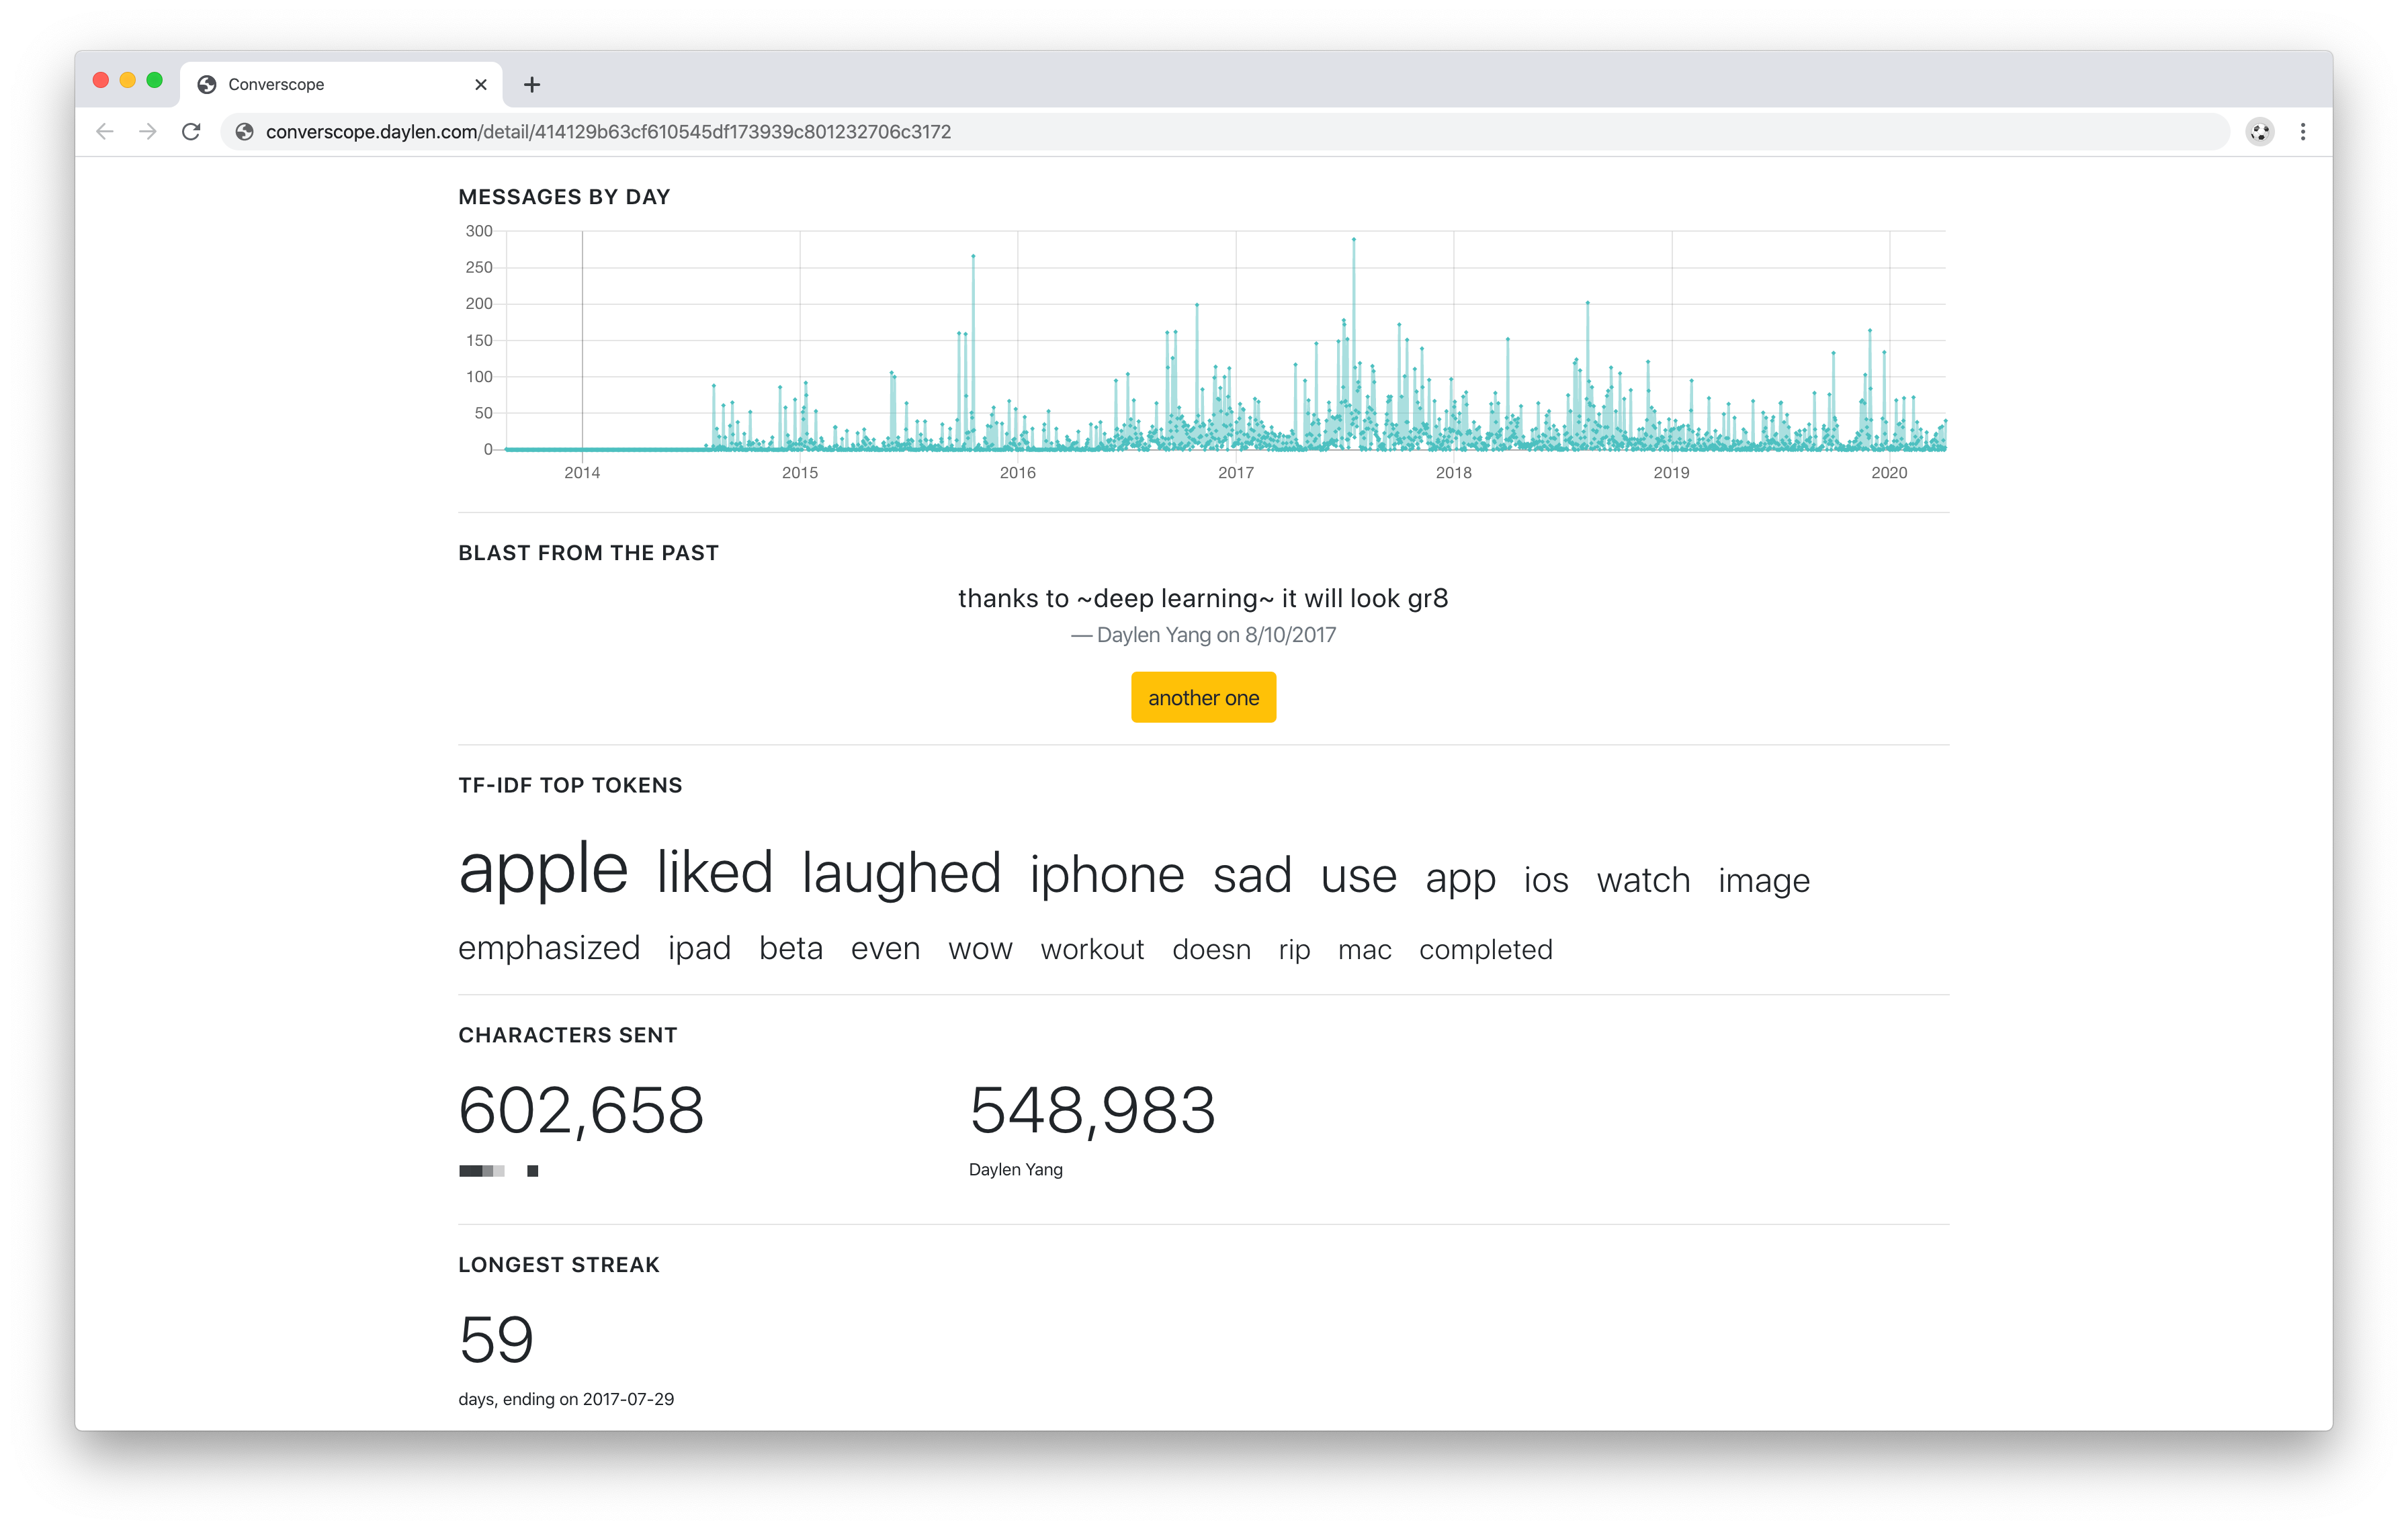2408x1530 pixels.
Task: Click the 'workout' token word
Action: tap(1092, 950)
